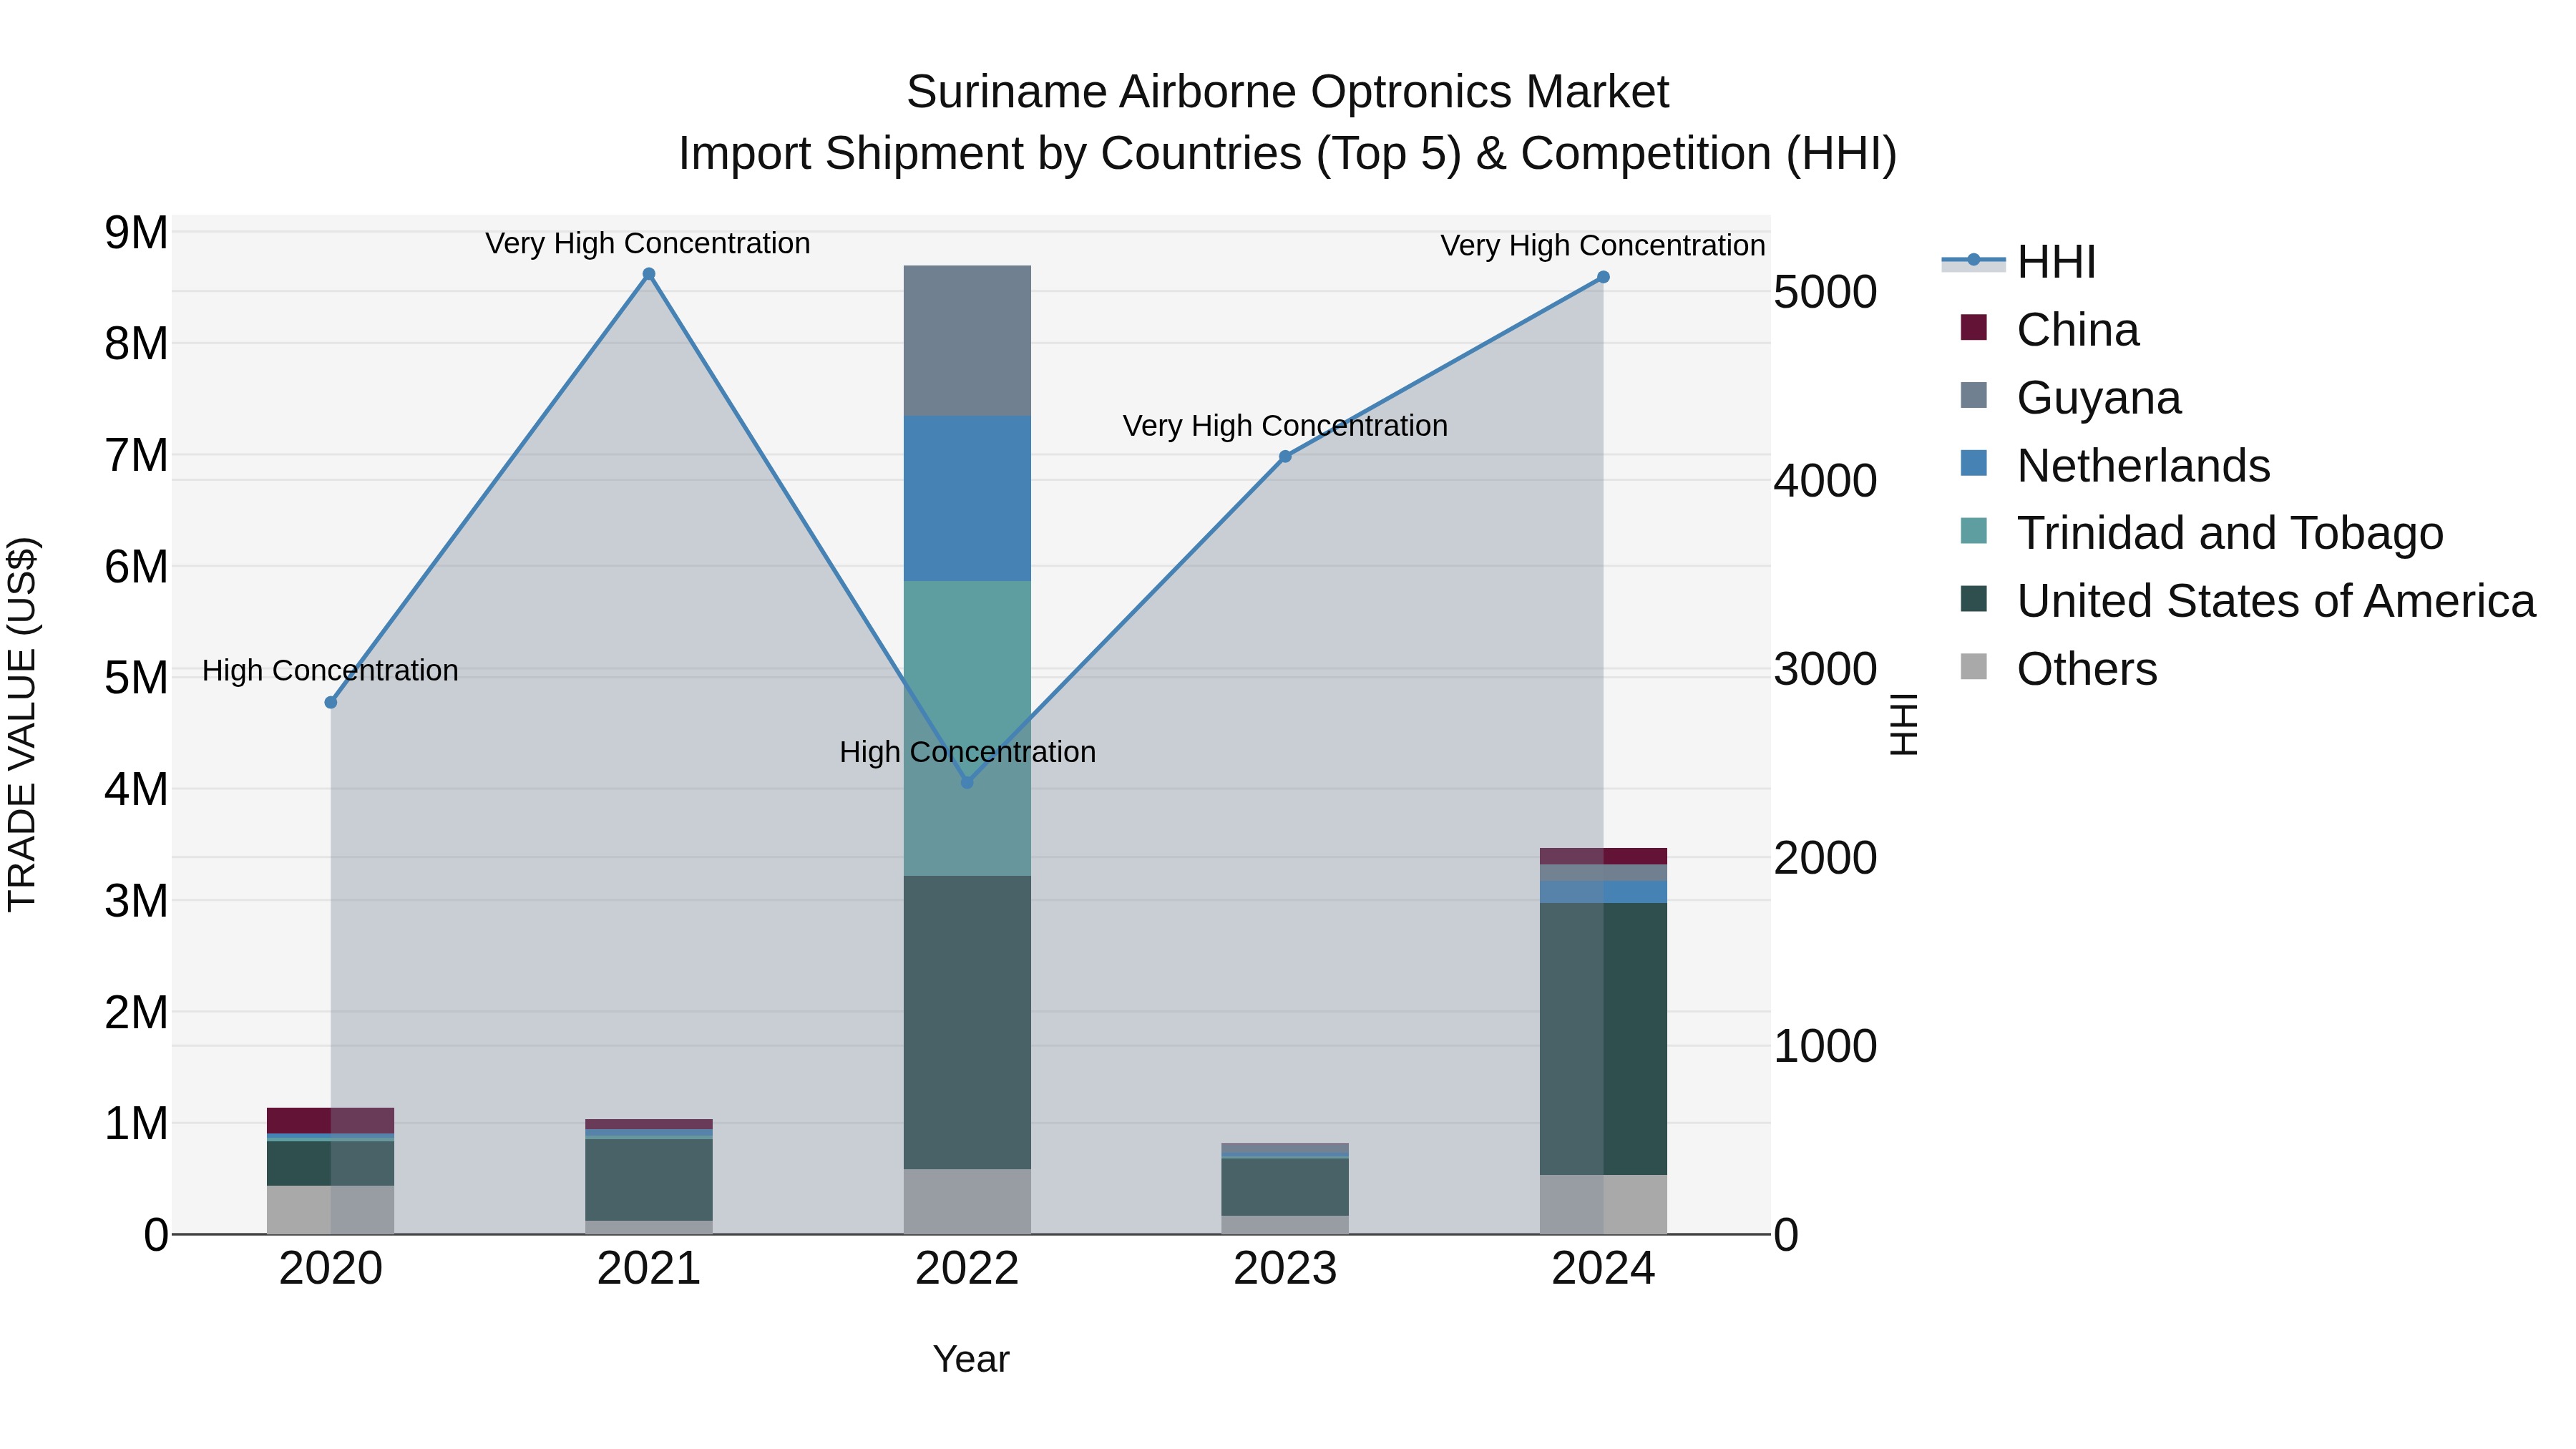Click the Guyana slate legend swatch
Screen dimensions: 2576x1449
tap(1974, 395)
